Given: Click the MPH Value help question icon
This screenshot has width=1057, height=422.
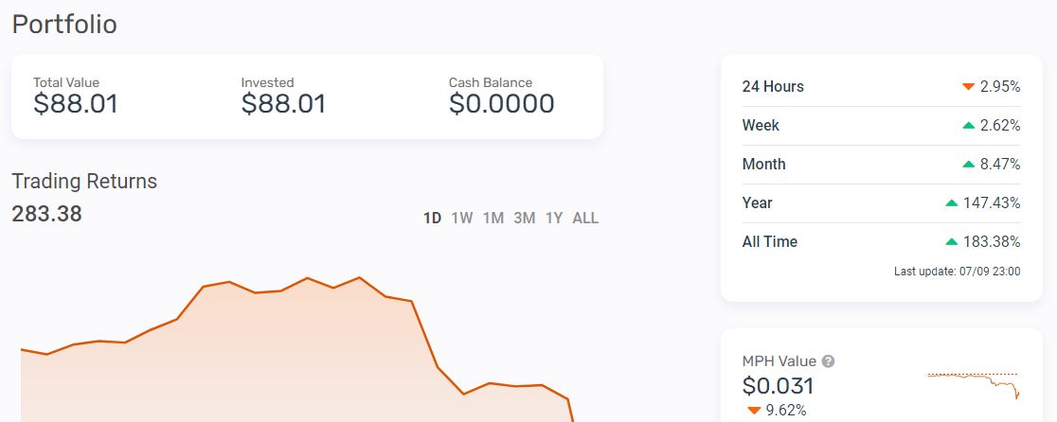Looking at the screenshot, I should [829, 361].
